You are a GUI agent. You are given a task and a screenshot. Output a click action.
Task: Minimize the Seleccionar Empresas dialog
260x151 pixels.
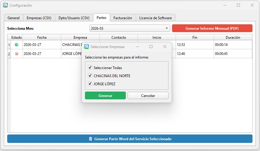(138, 47)
